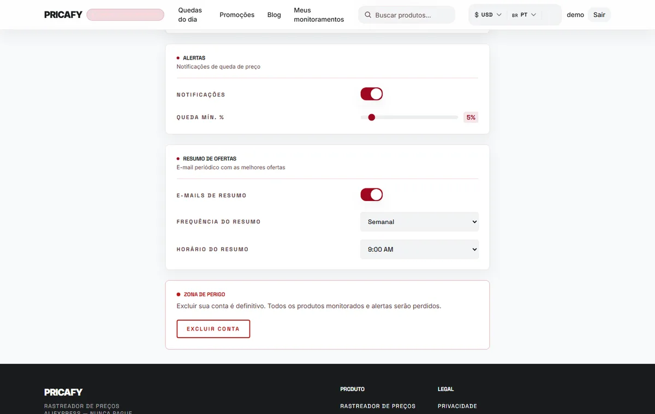Open the BR PT language dropdown

(x=524, y=15)
